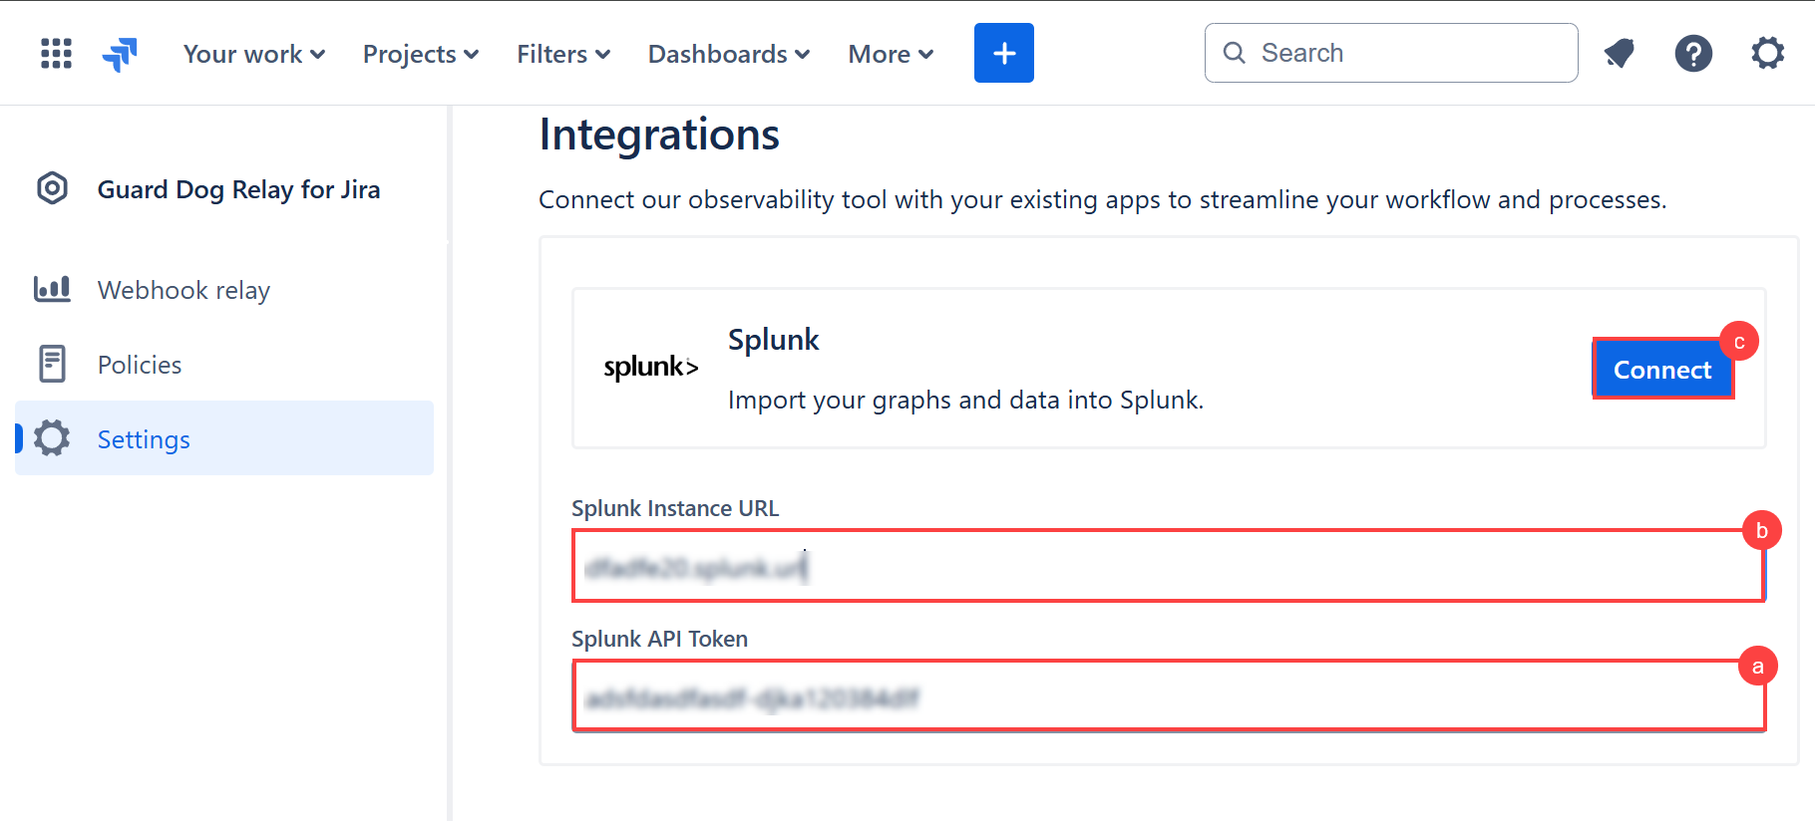This screenshot has height=821, width=1815.
Task: Click the Webhook relay chart icon
Action: point(52,289)
